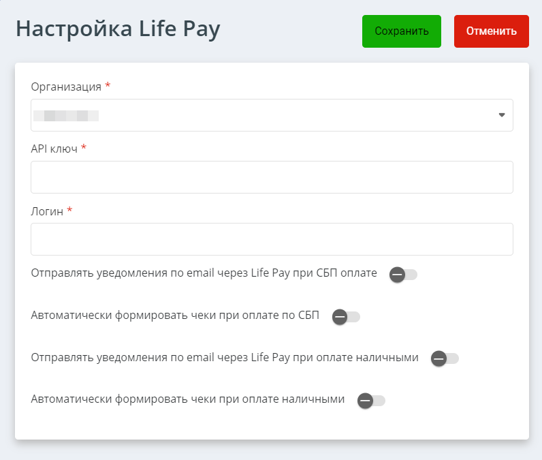Click the green Сохранить button
Screen dimensions: 542x460
401,31
